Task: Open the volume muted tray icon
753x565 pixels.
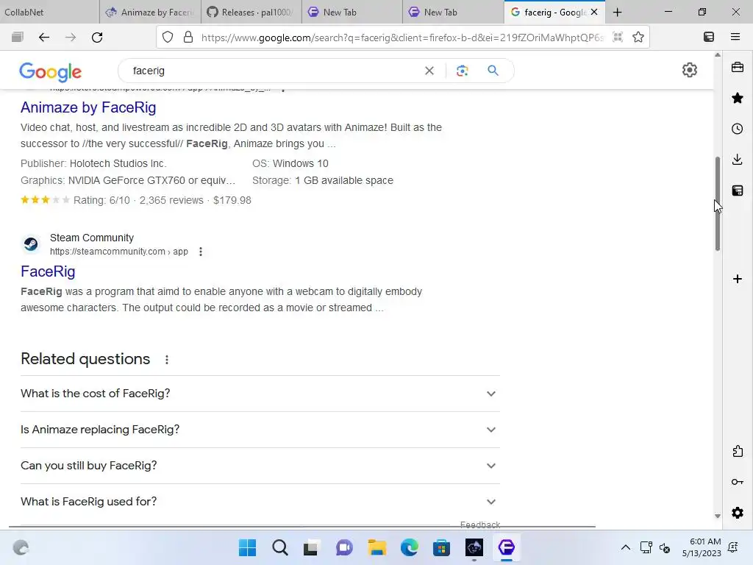Action: (665, 547)
